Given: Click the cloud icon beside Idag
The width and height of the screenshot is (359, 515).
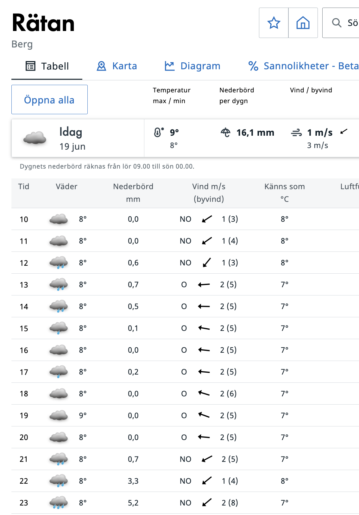Looking at the screenshot, I should 35,138.
